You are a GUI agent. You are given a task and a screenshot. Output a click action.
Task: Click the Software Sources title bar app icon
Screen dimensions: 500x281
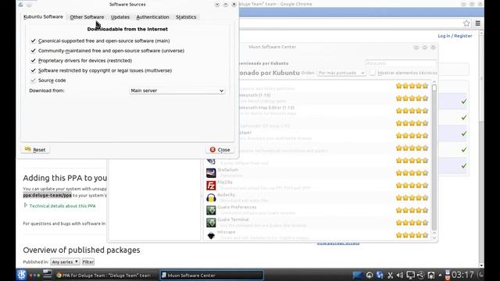[20, 5]
